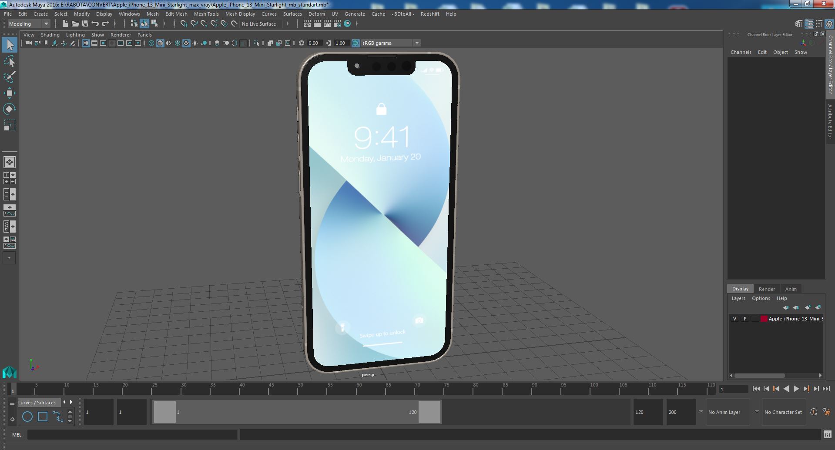Open Layers menu in Layer Editor
The height and width of the screenshot is (450, 835).
point(738,298)
